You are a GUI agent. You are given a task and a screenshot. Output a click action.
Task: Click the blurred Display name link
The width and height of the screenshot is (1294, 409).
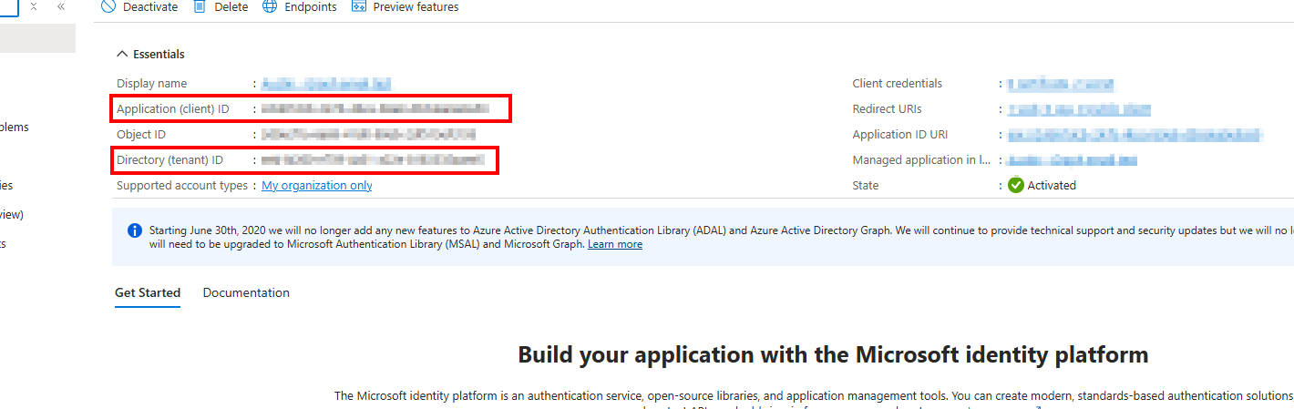tap(325, 85)
